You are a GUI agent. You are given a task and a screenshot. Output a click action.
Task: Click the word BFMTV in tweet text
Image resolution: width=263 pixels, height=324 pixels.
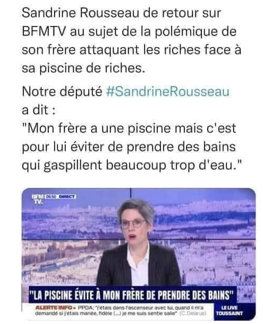[44, 31]
